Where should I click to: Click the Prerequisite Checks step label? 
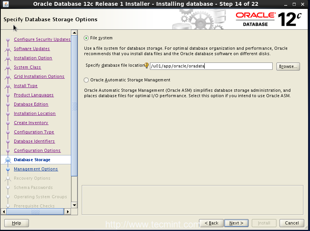click(34, 206)
